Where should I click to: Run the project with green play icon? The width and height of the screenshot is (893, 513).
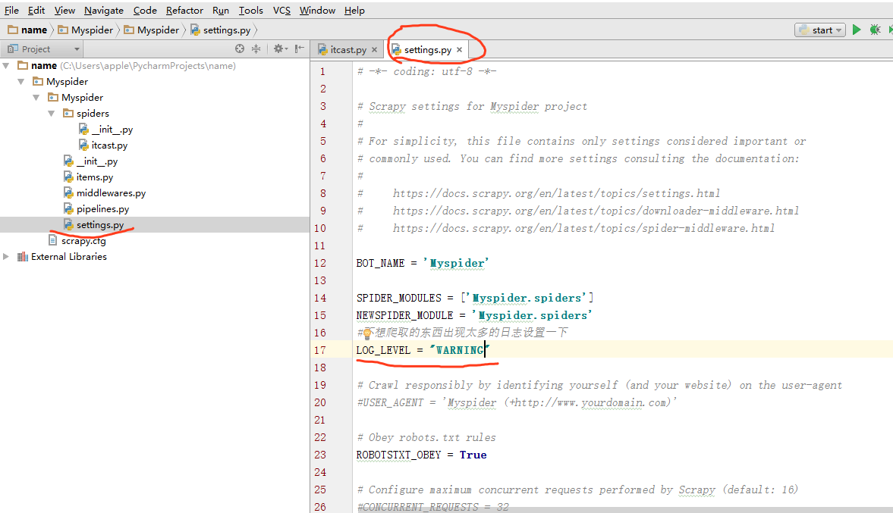pyautogui.click(x=857, y=30)
